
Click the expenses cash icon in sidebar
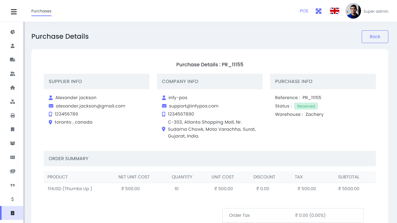tap(12, 171)
